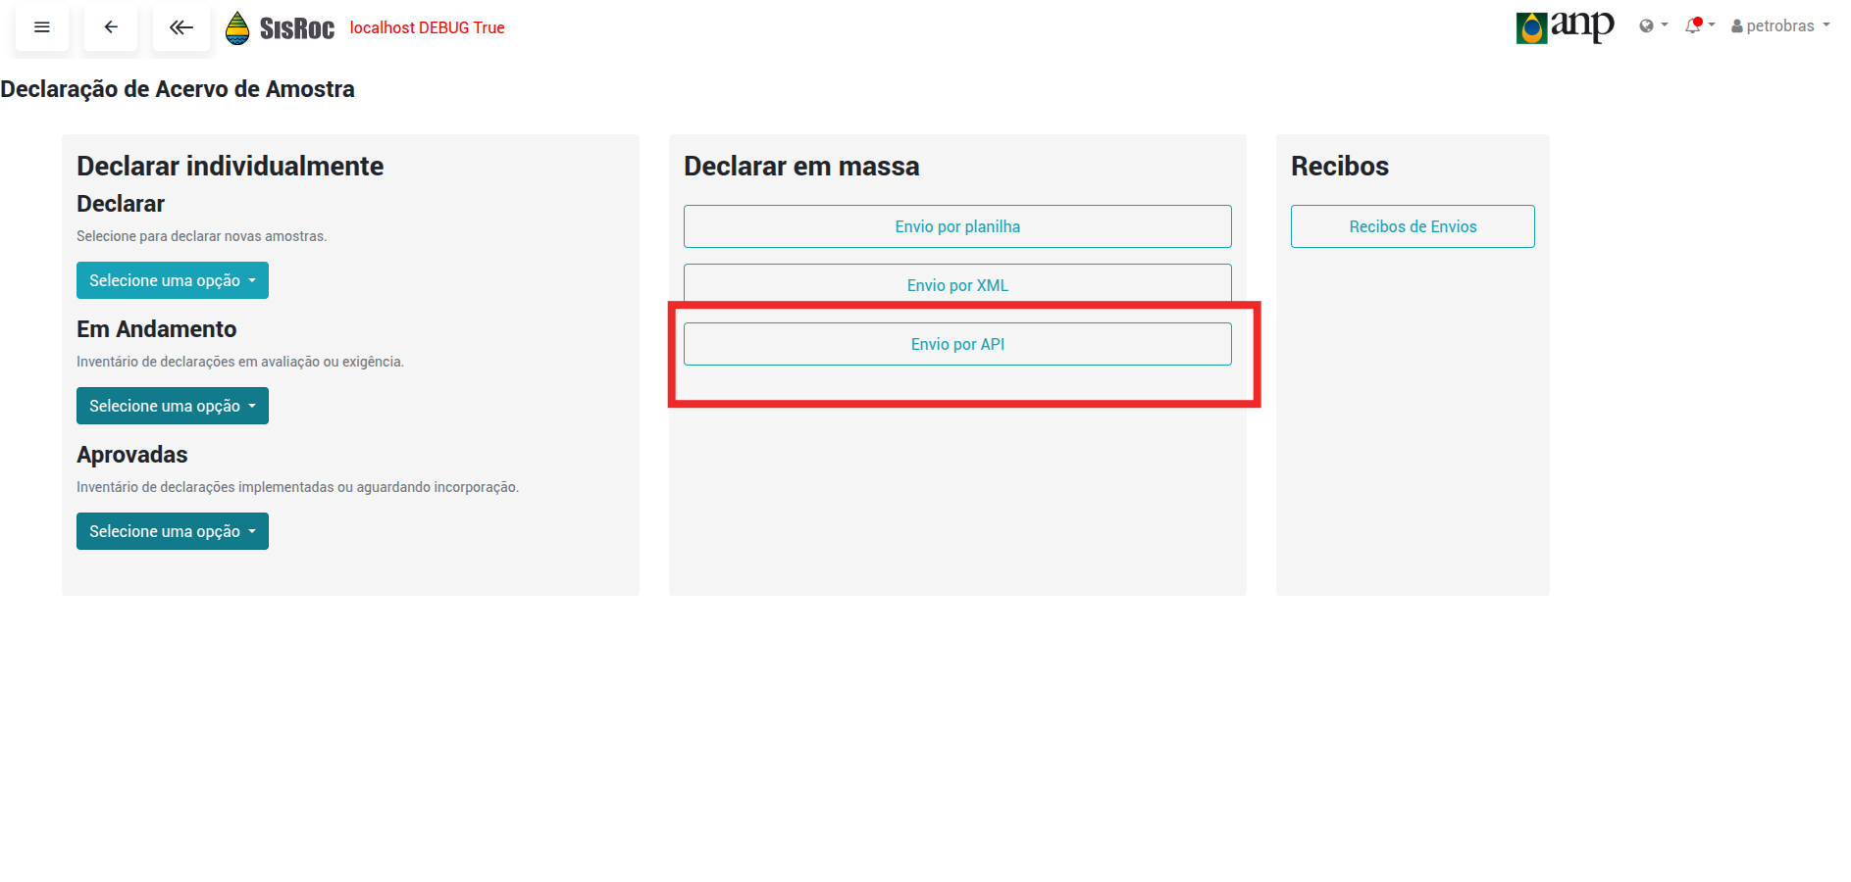
Task: Click 'Envio por planilha' button
Action: tap(956, 226)
